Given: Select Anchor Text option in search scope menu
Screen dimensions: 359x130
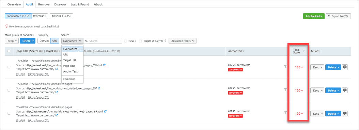Looking at the screenshot, I should coord(72,71).
